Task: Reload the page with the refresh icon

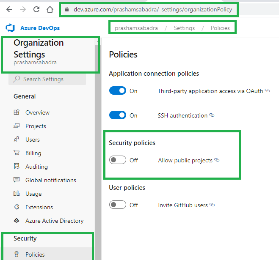Action: [x=36, y=9]
